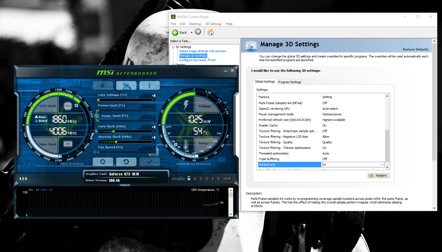The image size is (442, 252).
Task: Switch to the Program Settings tab
Action: tap(290, 82)
